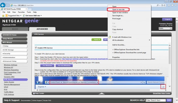The width and height of the screenshot is (178, 103).
Task: Expand the USB Storage sidebar section
Action: tap(14, 50)
